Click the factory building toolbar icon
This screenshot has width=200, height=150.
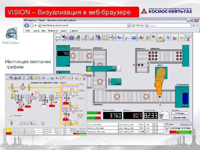tap(78, 37)
